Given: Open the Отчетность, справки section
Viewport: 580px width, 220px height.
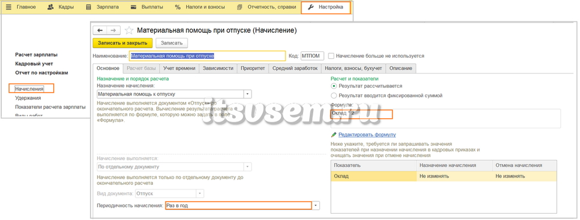Looking at the screenshot, I should [x=266, y=7].
